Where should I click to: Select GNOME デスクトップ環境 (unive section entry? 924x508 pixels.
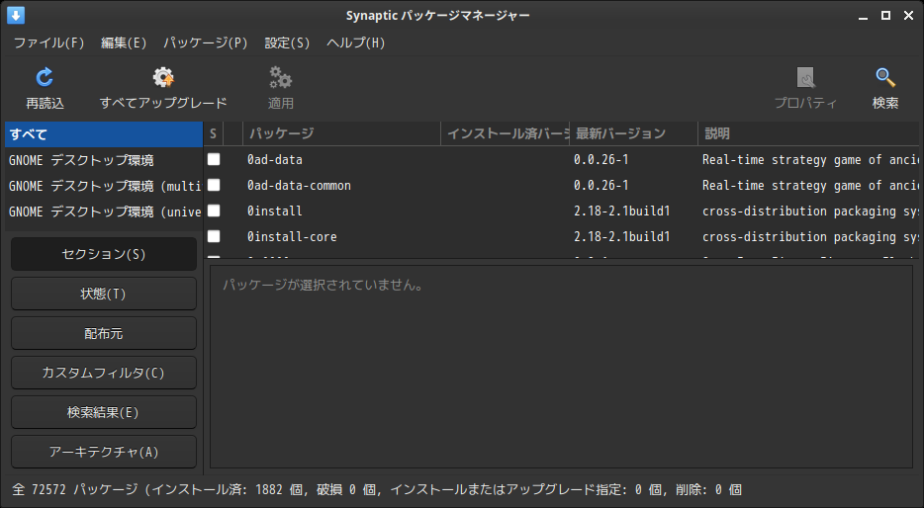pyautogui.click(x=104, y=212)
